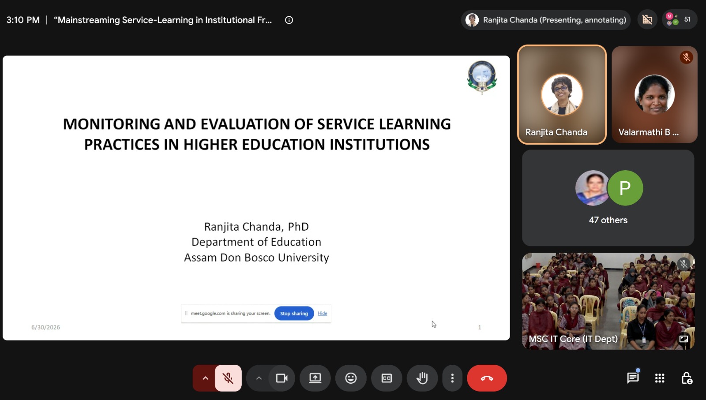Viewport: 706px width, 400px height.
Task: Select Ranjita Chanda participant tile
Action: pyautogui.click(x=562, y=94)
